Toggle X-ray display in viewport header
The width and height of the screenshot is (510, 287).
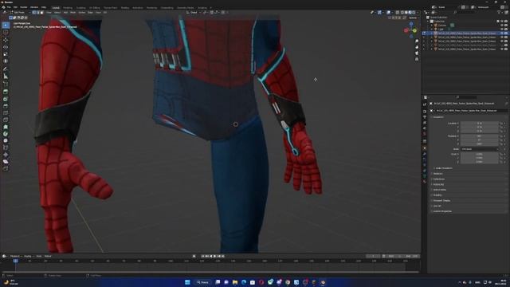[398, 13]
